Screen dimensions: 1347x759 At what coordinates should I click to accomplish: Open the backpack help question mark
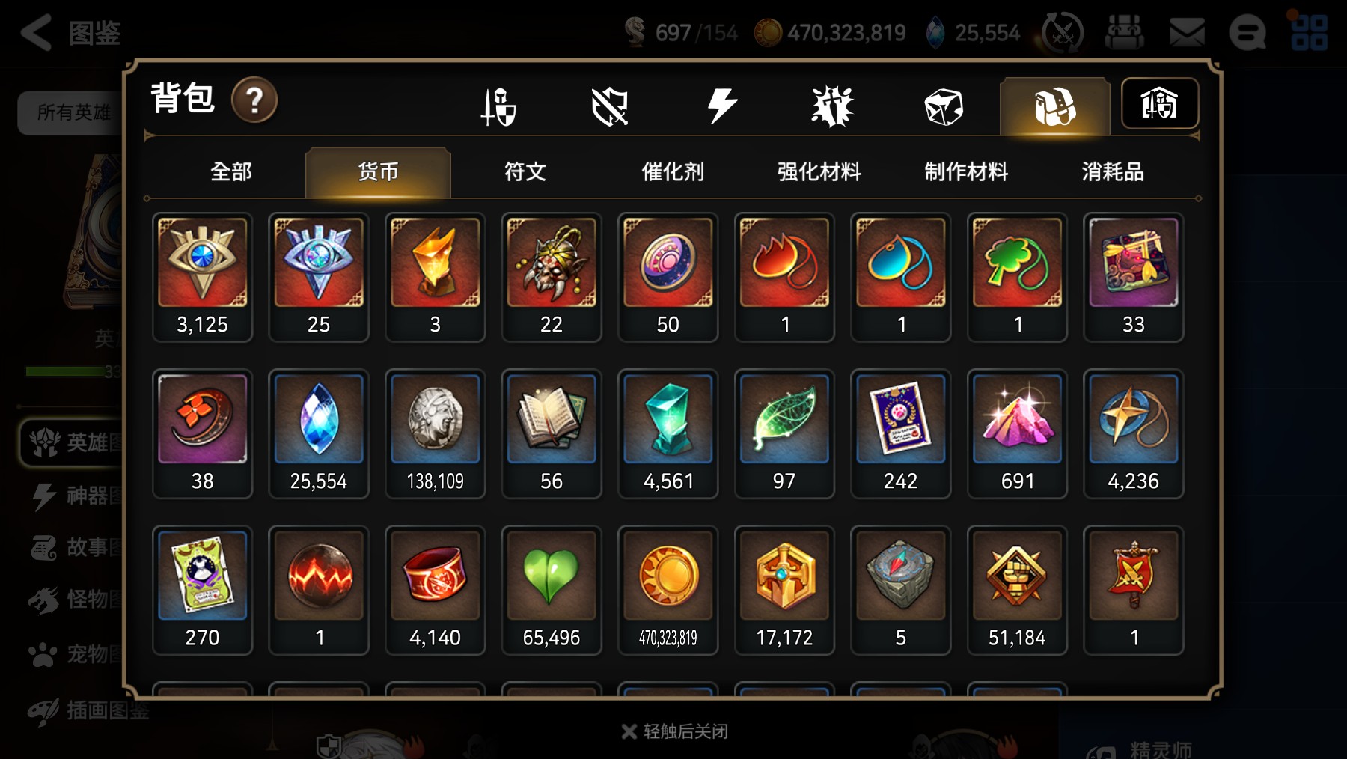(x=254, y=100)
